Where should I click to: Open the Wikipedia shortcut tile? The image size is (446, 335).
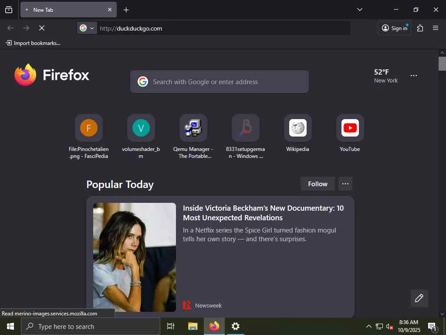297,133
